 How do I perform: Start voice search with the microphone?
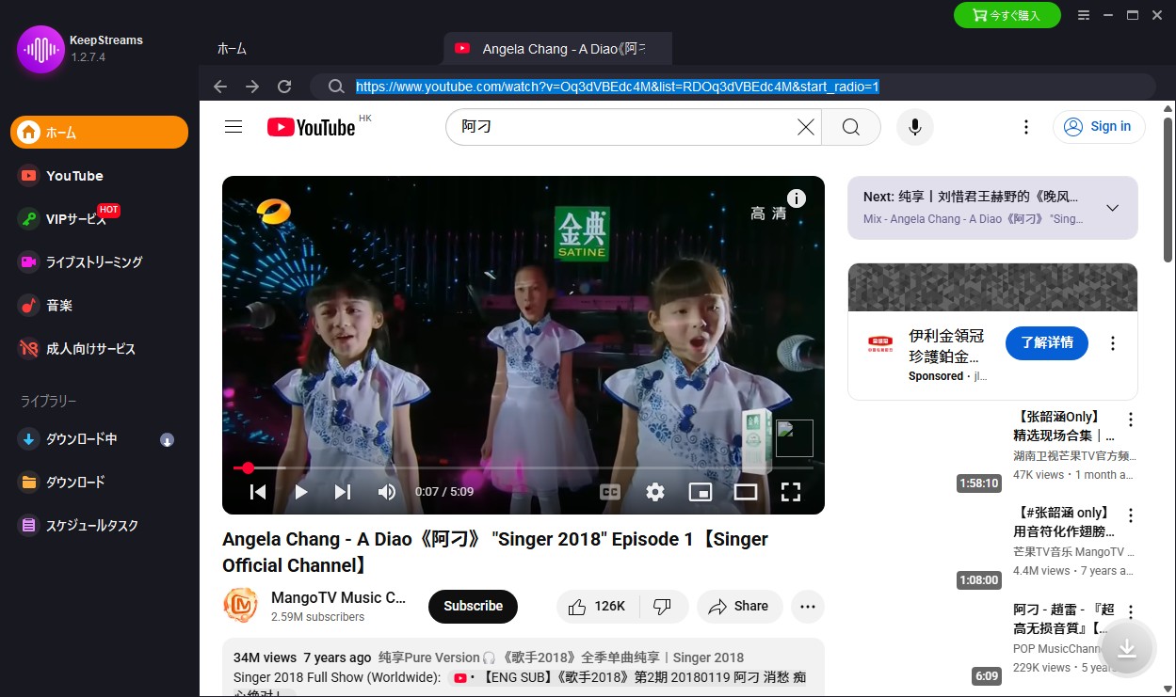click(x=914, y=127)
